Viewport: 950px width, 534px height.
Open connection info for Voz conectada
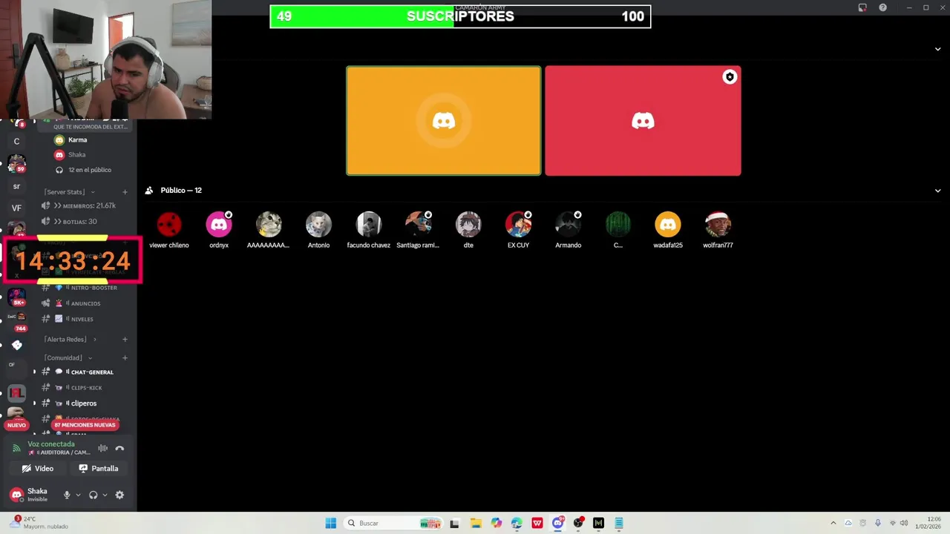(51, 444)
